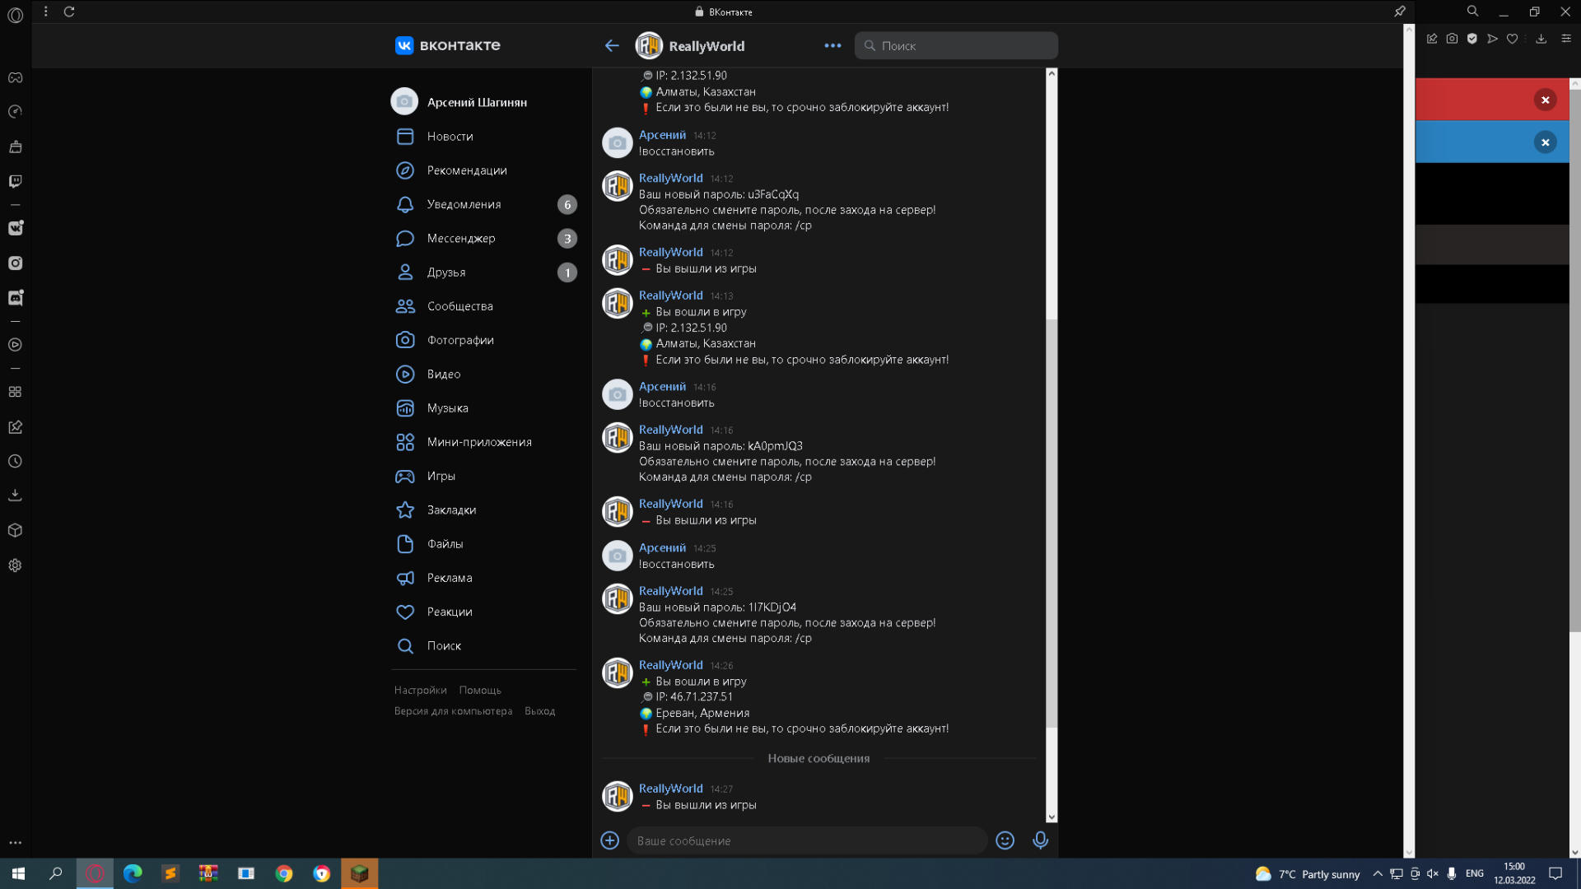Click the Opera GX logo menu
Viewport: 1581px width, 889px height.
15,15
